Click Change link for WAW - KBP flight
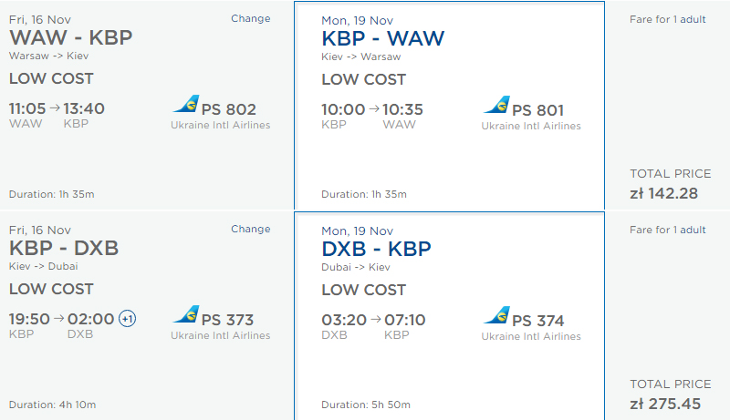Image resolution: width=730 pixels, height=420 pixels. 250,18
